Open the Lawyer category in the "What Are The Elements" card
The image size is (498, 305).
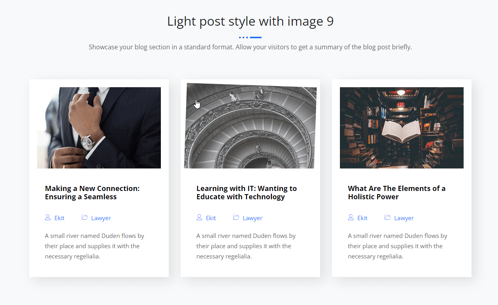coord(404,218)
